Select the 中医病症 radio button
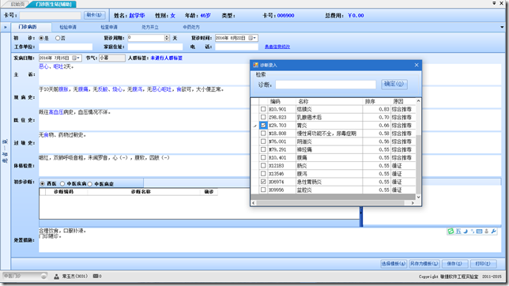 point(90,184)
